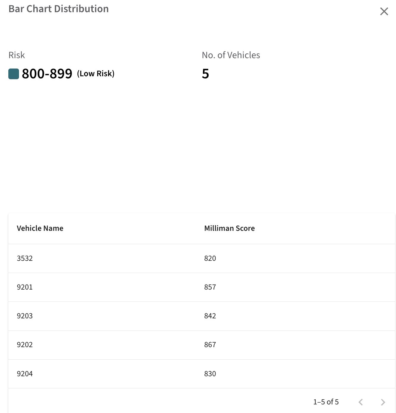Click the Milliman score 867 cell
Image resolution: width=396 pixels, height=413 pixels.
[210, 345]
